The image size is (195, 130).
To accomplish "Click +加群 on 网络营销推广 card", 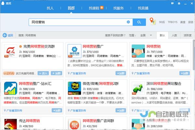I will click(x=121, y=73).
